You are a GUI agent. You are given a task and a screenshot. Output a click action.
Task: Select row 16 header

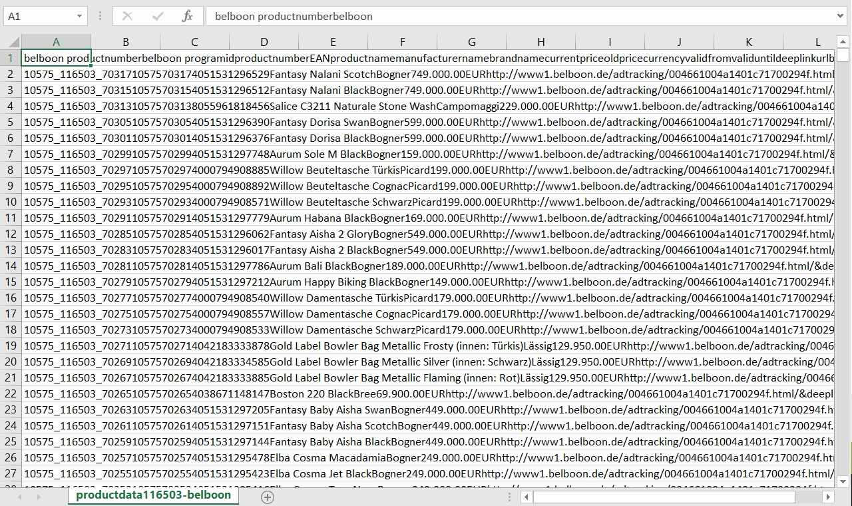point(11,298)
